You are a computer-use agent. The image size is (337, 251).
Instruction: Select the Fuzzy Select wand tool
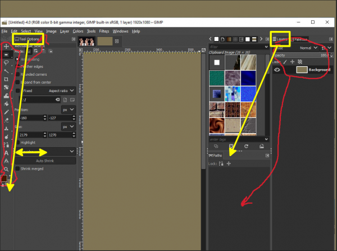click(x=6, y=71)
